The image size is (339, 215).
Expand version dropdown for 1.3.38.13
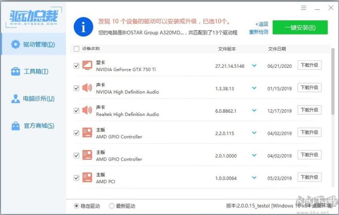(x=254, y=88)
